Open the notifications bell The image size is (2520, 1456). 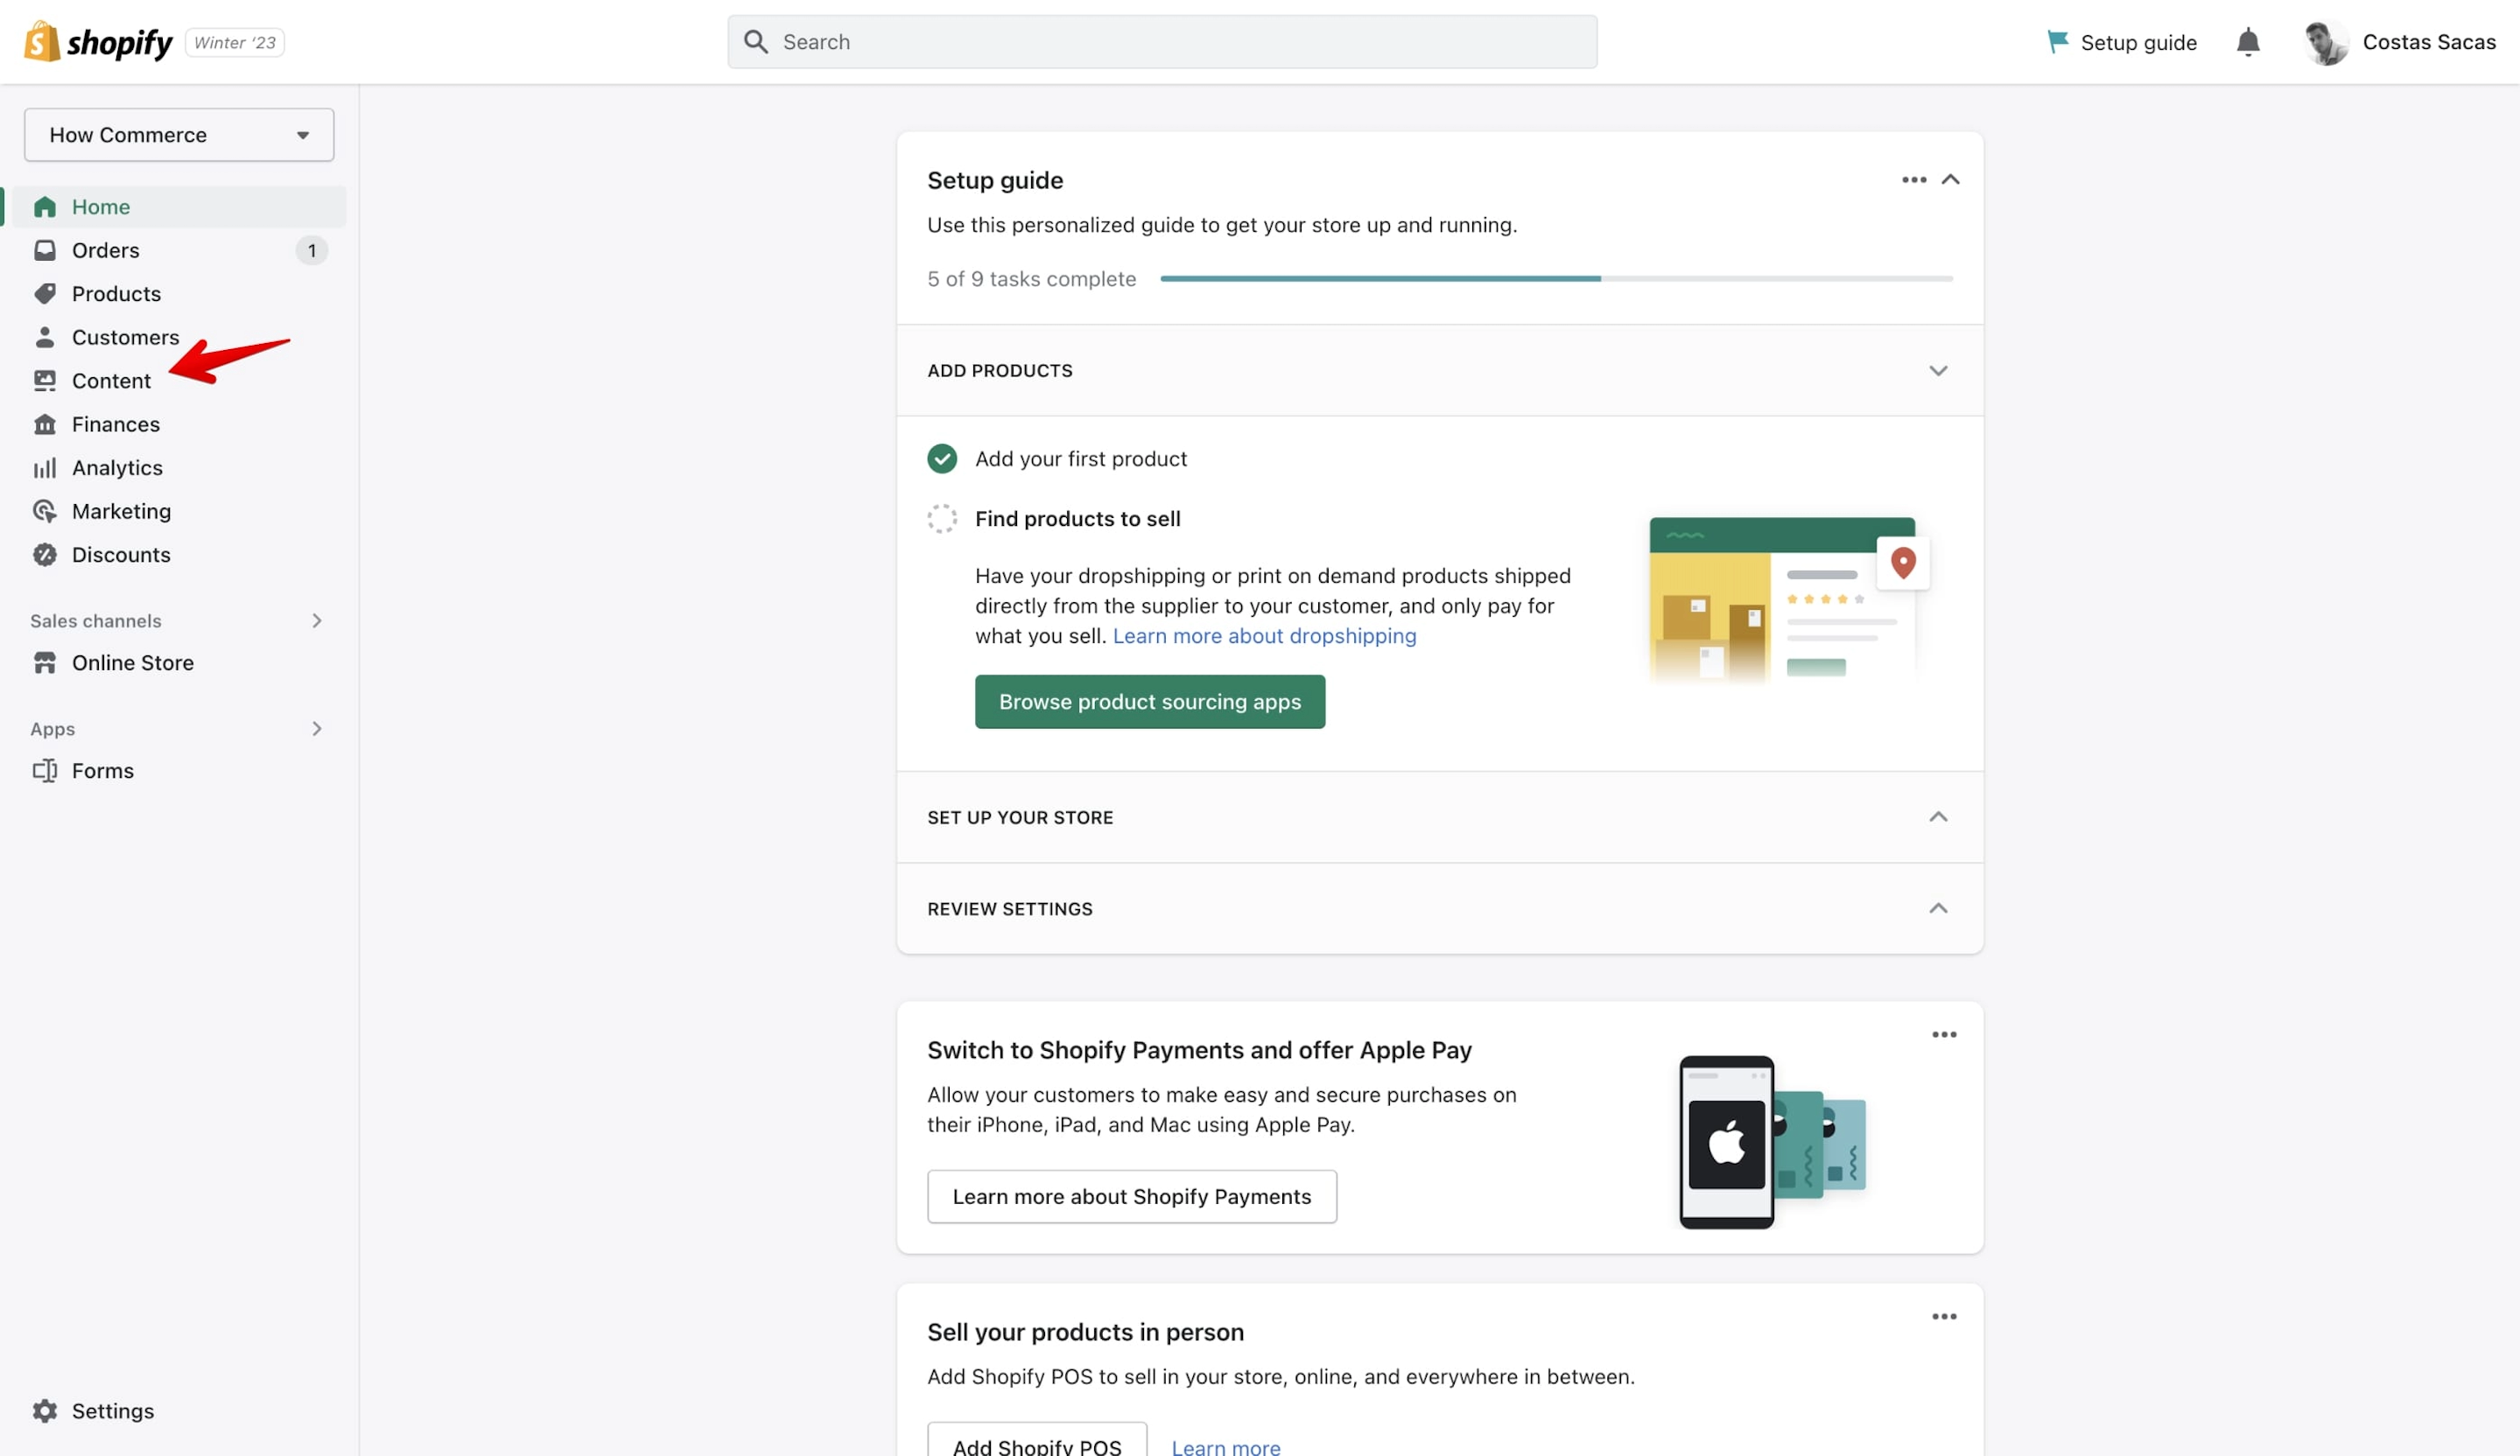2248,42
